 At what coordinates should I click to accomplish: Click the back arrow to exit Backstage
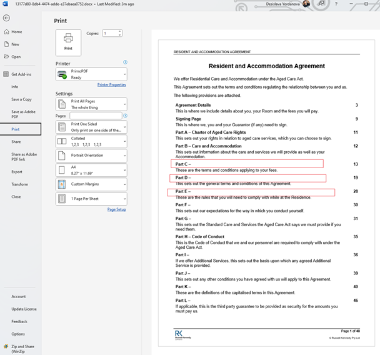click(6, 18)
